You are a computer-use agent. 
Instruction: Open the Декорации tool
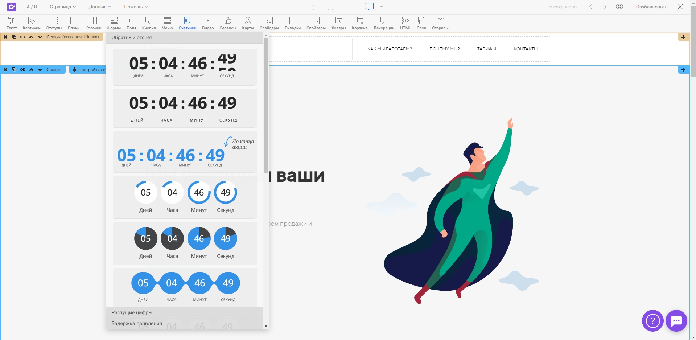[x=384, y=23]
